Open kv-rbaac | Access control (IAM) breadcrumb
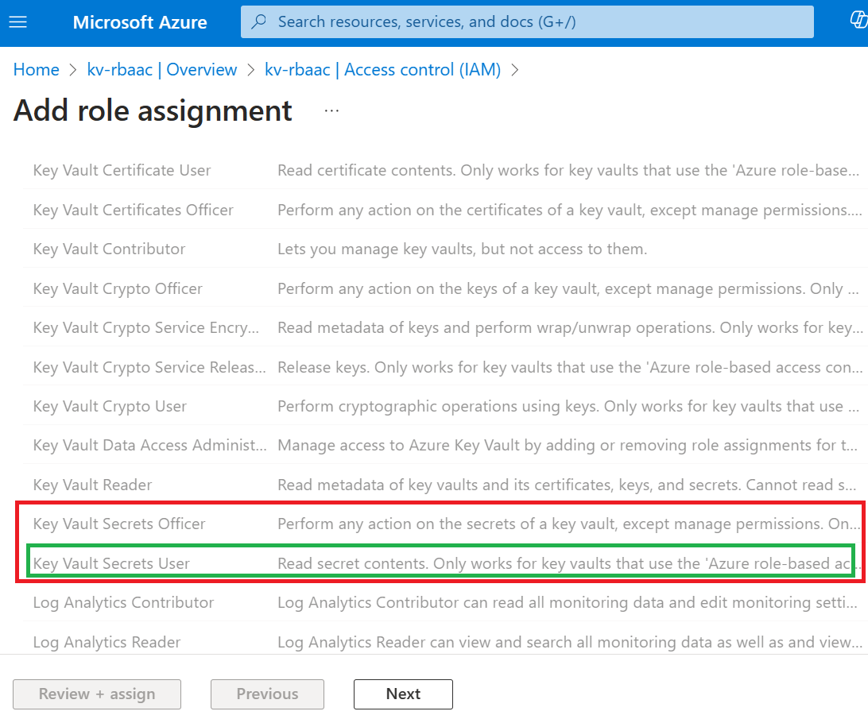 382,70
